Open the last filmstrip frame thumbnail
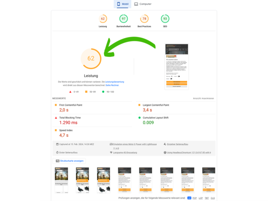The height and width of the screenshot is (201, 268). (209, 180)
